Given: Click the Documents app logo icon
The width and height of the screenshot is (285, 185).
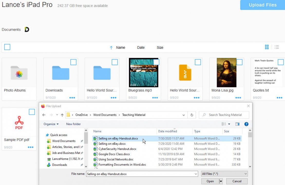Looking at the screenshot, I should 26,29.
